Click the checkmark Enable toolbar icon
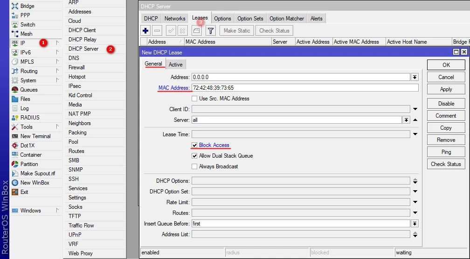The width and height of the screenshot is (470, 259). click(x=171, y=31)
